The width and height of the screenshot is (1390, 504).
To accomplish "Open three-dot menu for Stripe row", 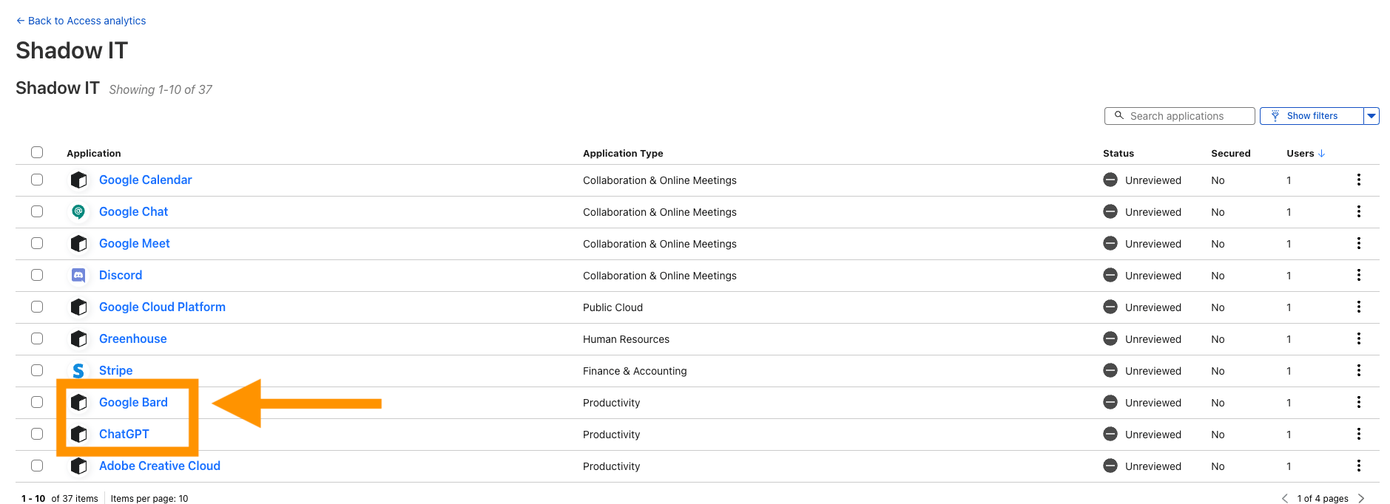I will click(1358, 370).
